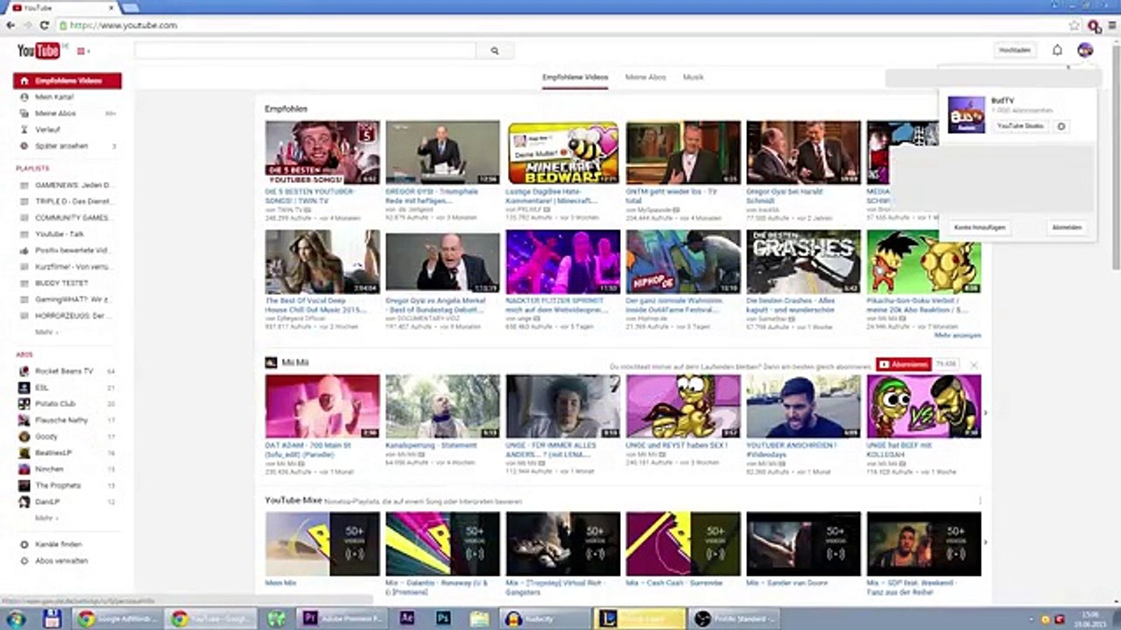Click the account avatar in header
Screen dimensions: 1121x630
(x=1085, y=51)
